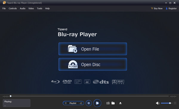
Task: Open the Video menu
Action: pos(31,8)
